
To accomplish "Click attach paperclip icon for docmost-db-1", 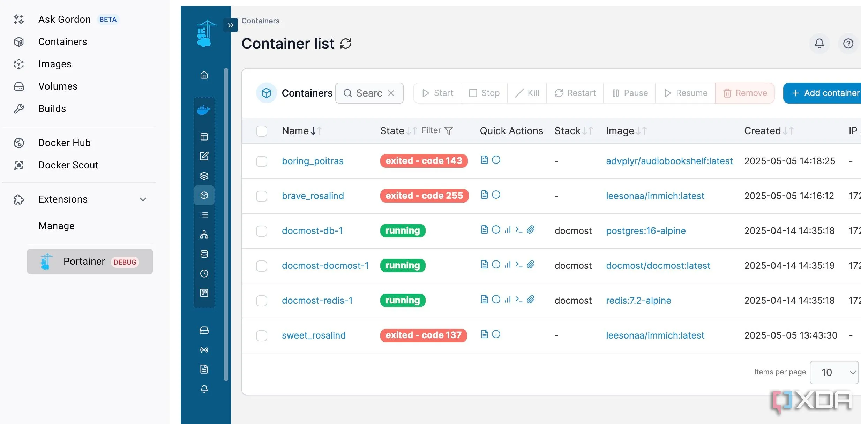I will [x=531, y=229].
